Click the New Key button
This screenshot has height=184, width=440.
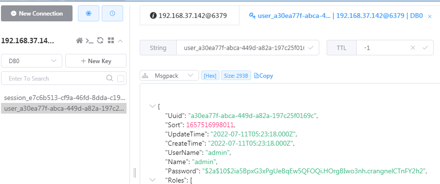(x=96, y=61)
